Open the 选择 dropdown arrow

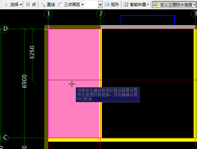click(x=21, y=5)
